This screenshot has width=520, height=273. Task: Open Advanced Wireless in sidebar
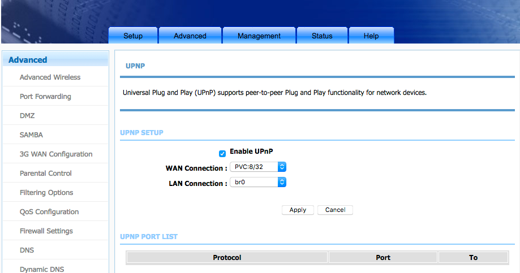coord(50,77)
